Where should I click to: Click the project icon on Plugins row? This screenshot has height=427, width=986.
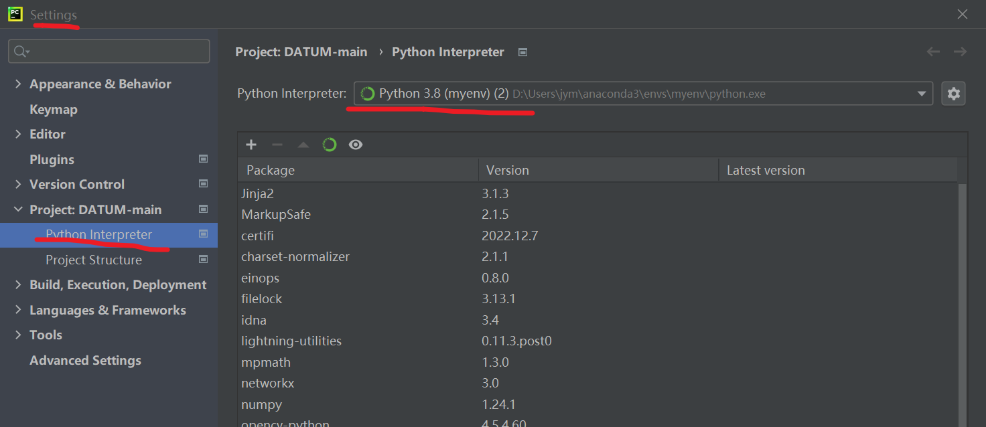point(204,159)
